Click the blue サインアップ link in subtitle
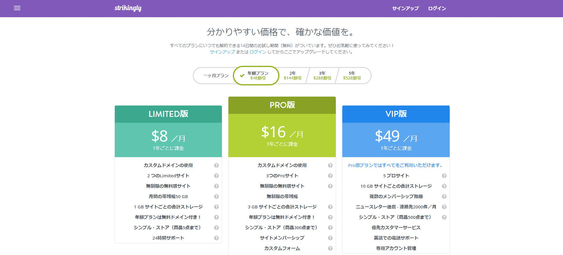The width and height of the screenshot is (563, 255). [222, 52]
